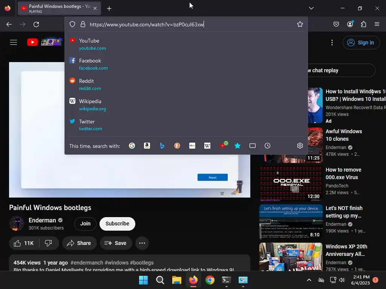Search this time with Wikipedia
386x289 pixels.
tap(207, 146)
